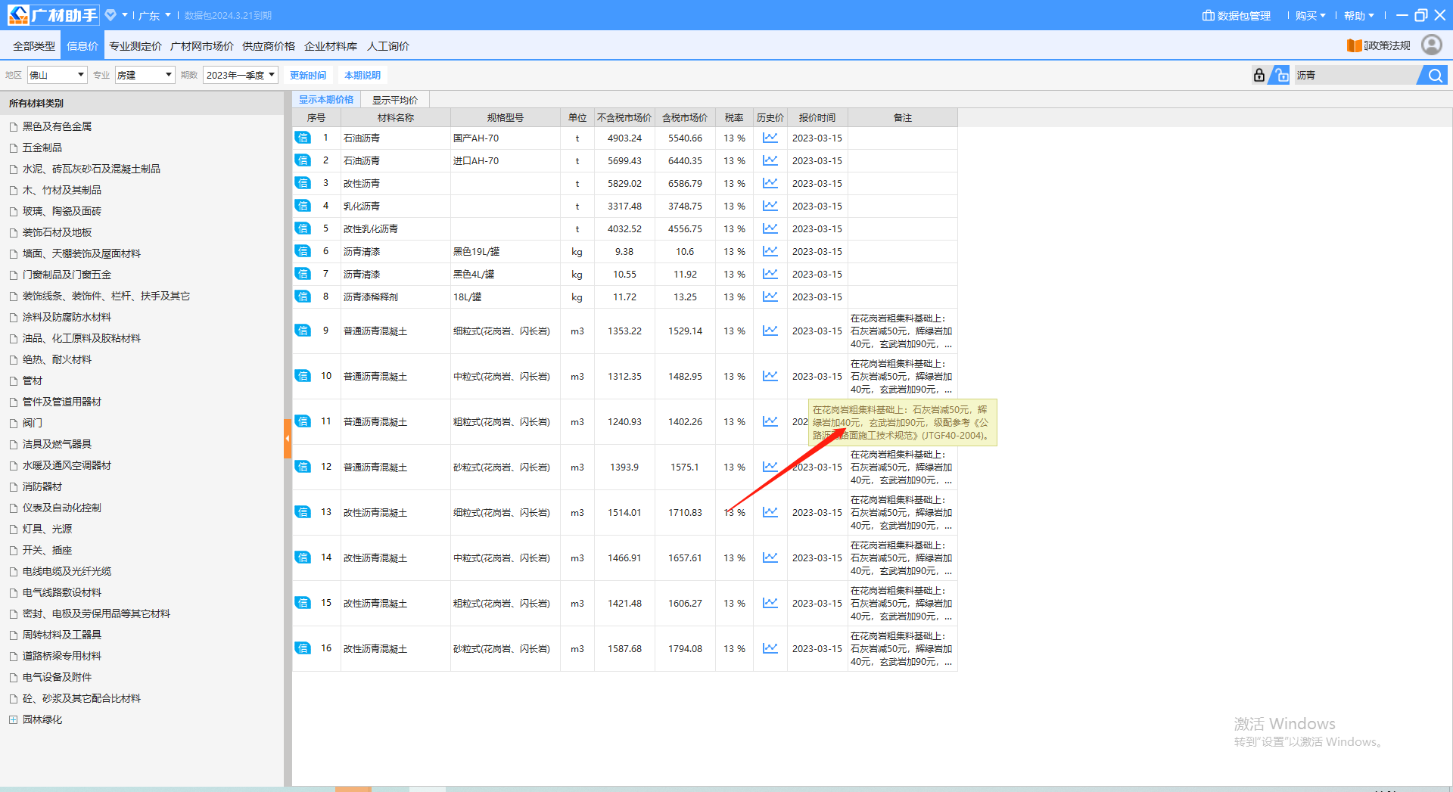
Task: Click the 信 icon for row 5 改性乳化沥青
Action: (x=303, y=228)
